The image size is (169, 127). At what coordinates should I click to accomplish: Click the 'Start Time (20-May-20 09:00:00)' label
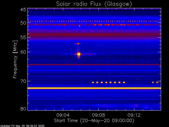[94, 120]
